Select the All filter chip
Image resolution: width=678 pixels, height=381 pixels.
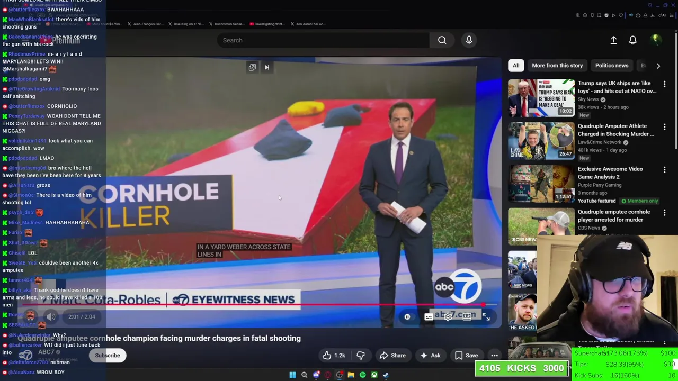click(x=516, y=66)
